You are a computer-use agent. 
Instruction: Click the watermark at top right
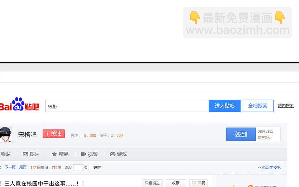point(237,23)
